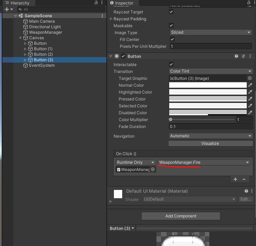
Task: Open SampleScene options kebab menu
Action: click(102, 16)
